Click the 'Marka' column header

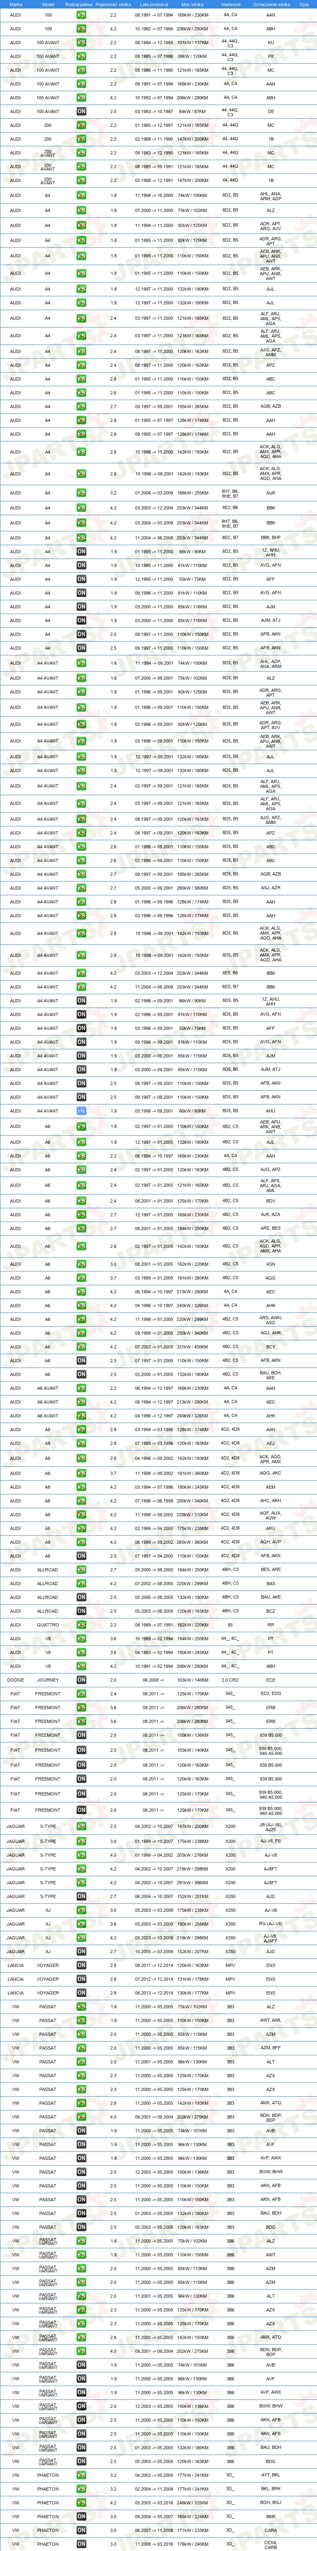[15, 4]
